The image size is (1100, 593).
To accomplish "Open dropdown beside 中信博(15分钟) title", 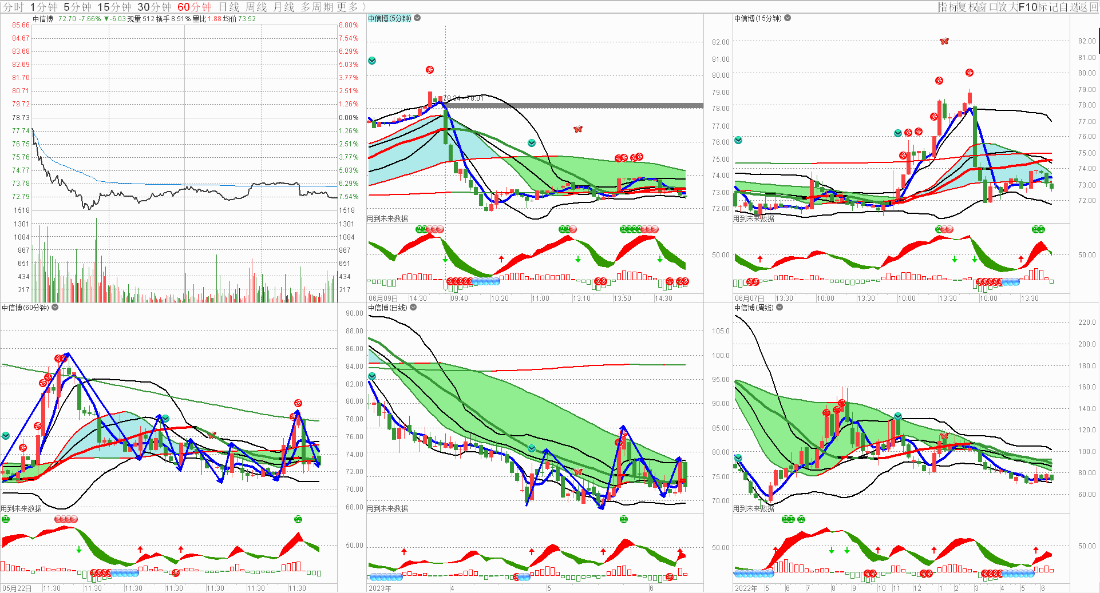I will pos(788,18).
